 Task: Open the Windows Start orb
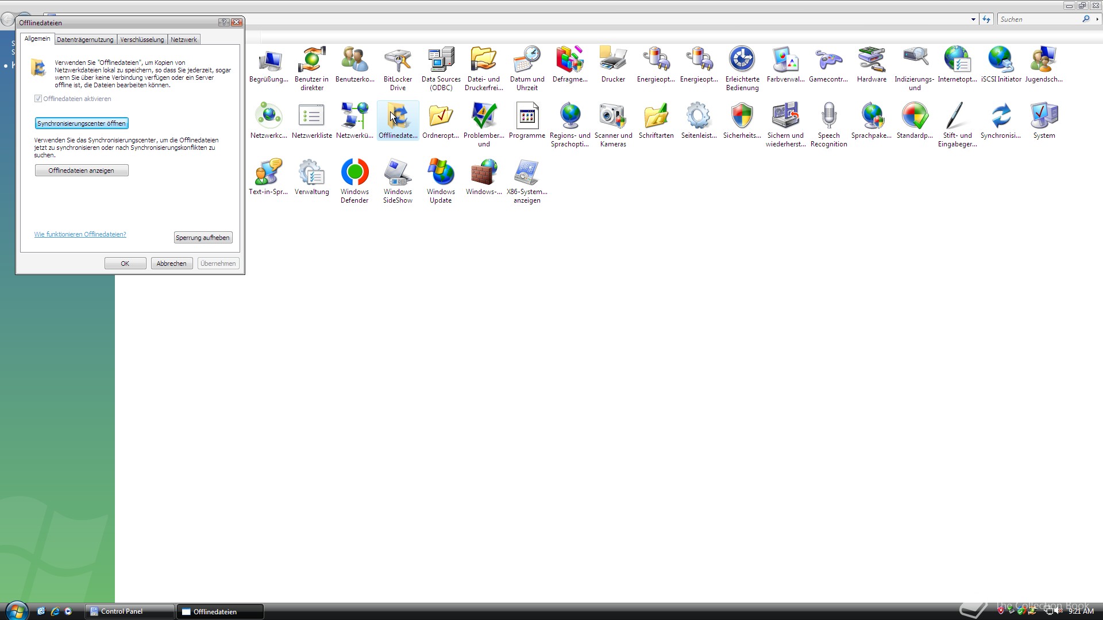pyautogui.click(x=17, y=611)
